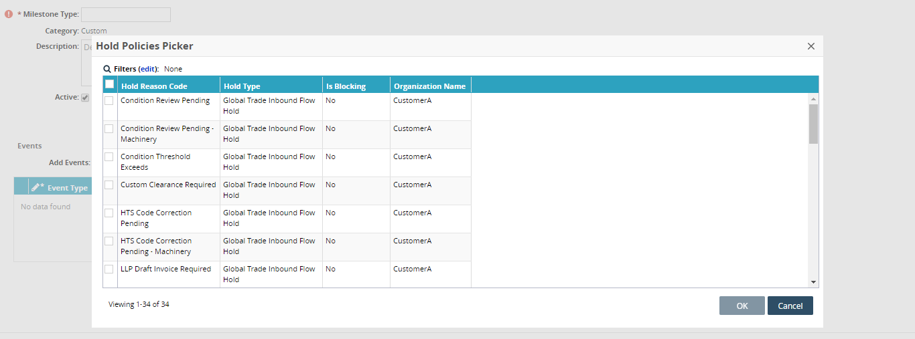The width and height of the screenshot is (915, 339).
Task: Click the Filters value 'None'
Action: pyautogui.click(x=173, y=69)
